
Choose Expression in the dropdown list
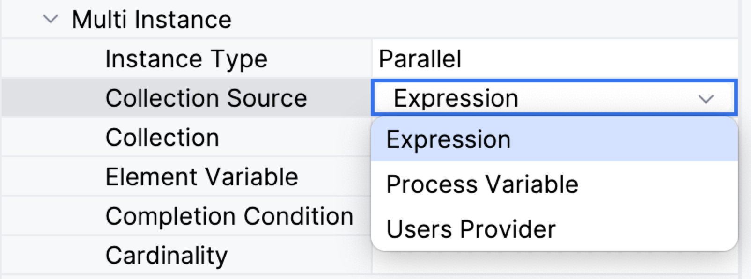448,140
